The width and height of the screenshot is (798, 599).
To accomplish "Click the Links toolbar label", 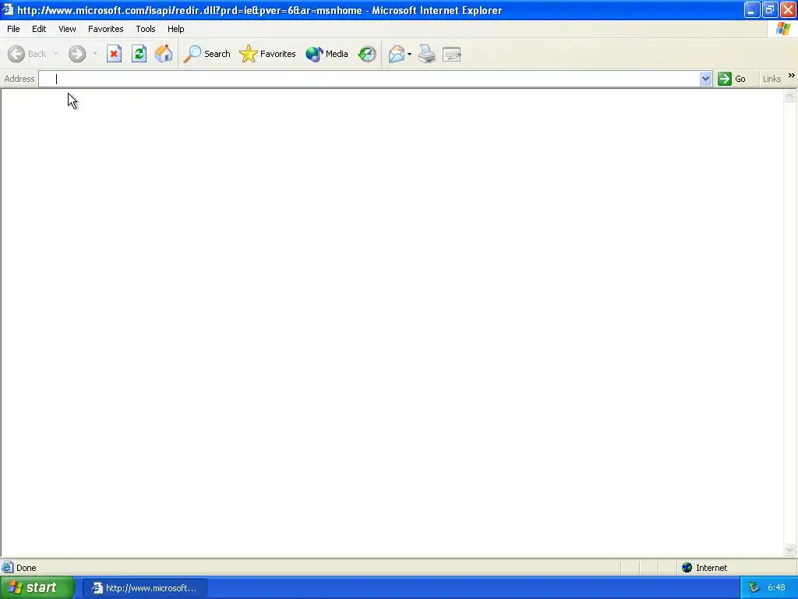I will (x=772, y=79).
